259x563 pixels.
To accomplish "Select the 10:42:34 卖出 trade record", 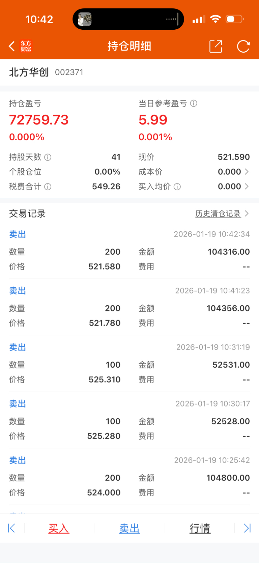I will (x=129, y=250).
